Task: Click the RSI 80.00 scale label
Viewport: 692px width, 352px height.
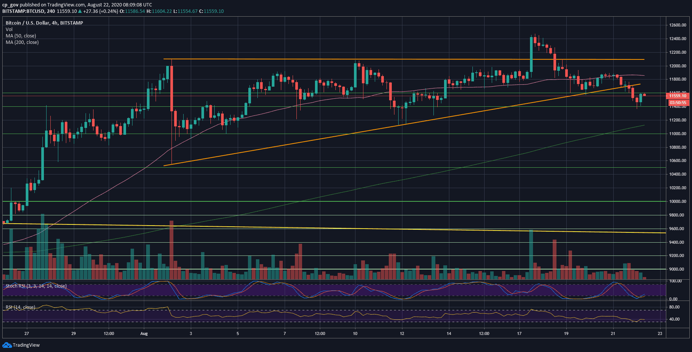Action: coord(675,307)
